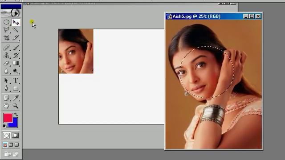
Task: Open the Aish5.jpg window system menu icon
Action: click(x=169, y=16)
